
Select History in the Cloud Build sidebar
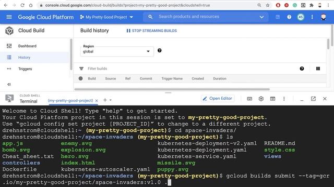35,58
